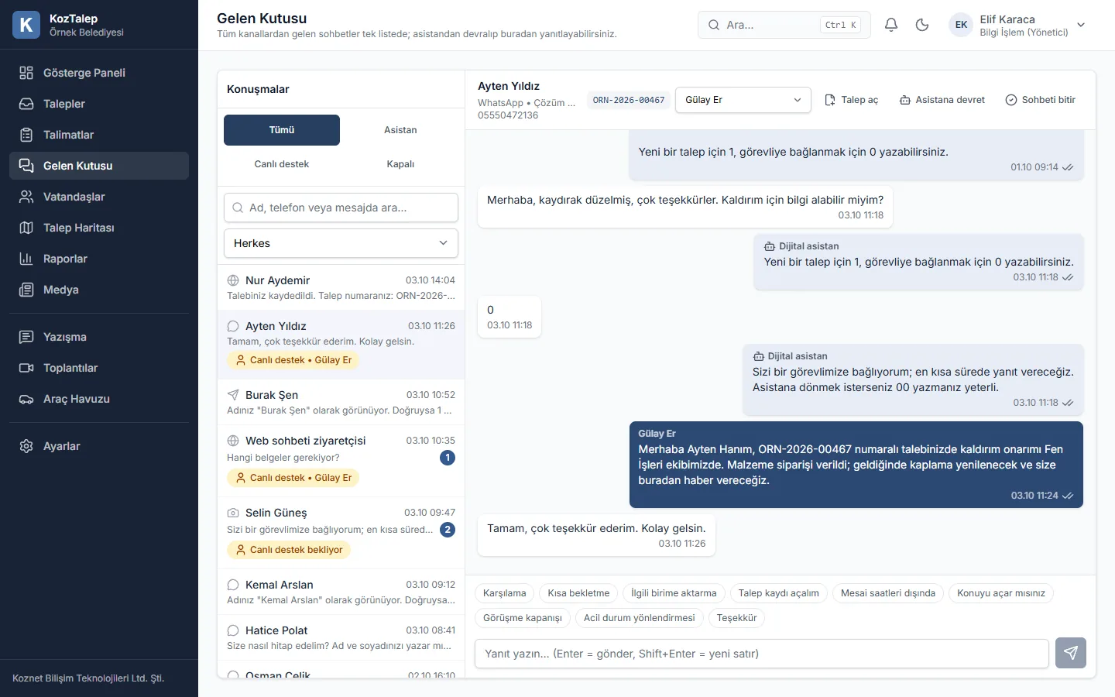Viewport: 1115px width, 697px height.
Task: Open Toplantılar page
Action: click(x=99, y=368)
